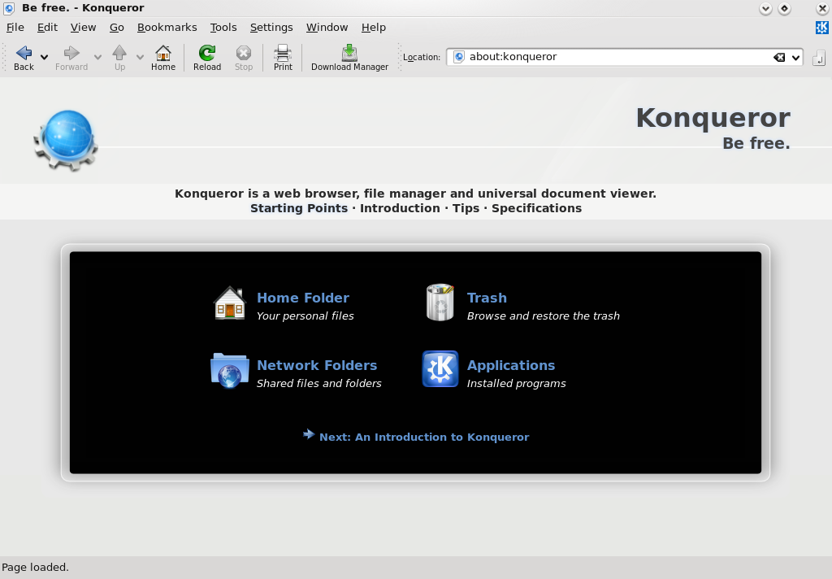Image resolution: width=832 pixels, height=579 pixels.
Task: Open the Settings menu
Action: 271,27
